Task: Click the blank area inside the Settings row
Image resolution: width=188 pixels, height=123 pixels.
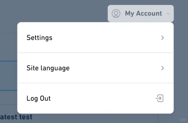Action: pos(105,38)
